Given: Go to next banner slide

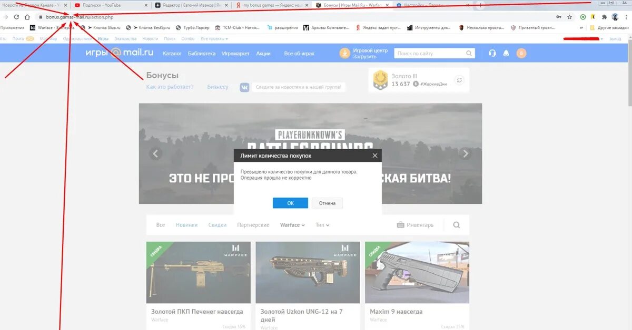Looking at the screenshot, I should pyautogui.click(x=465, y=154).
